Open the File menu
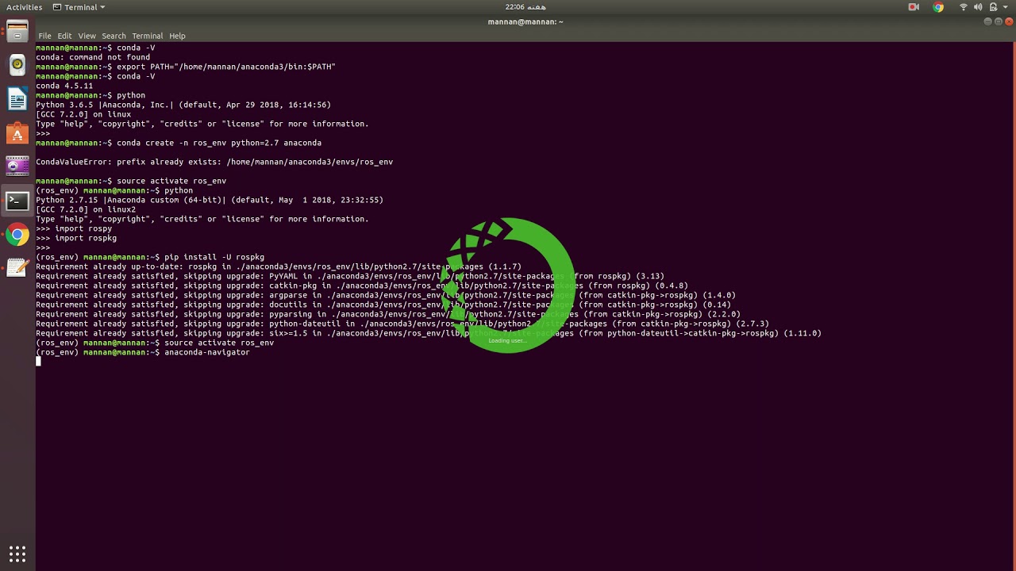Viewport: 1016px width, 571px height. pos(44,36)
